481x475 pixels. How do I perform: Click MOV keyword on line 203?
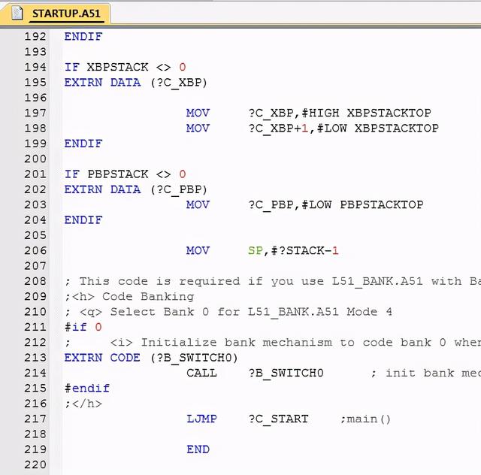198,204
